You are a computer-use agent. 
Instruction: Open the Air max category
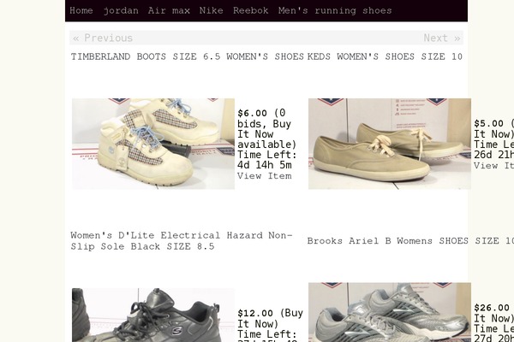(x=169, y=10)
